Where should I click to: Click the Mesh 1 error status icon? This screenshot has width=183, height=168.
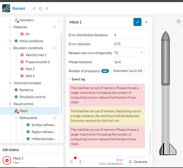pos(7,160)
